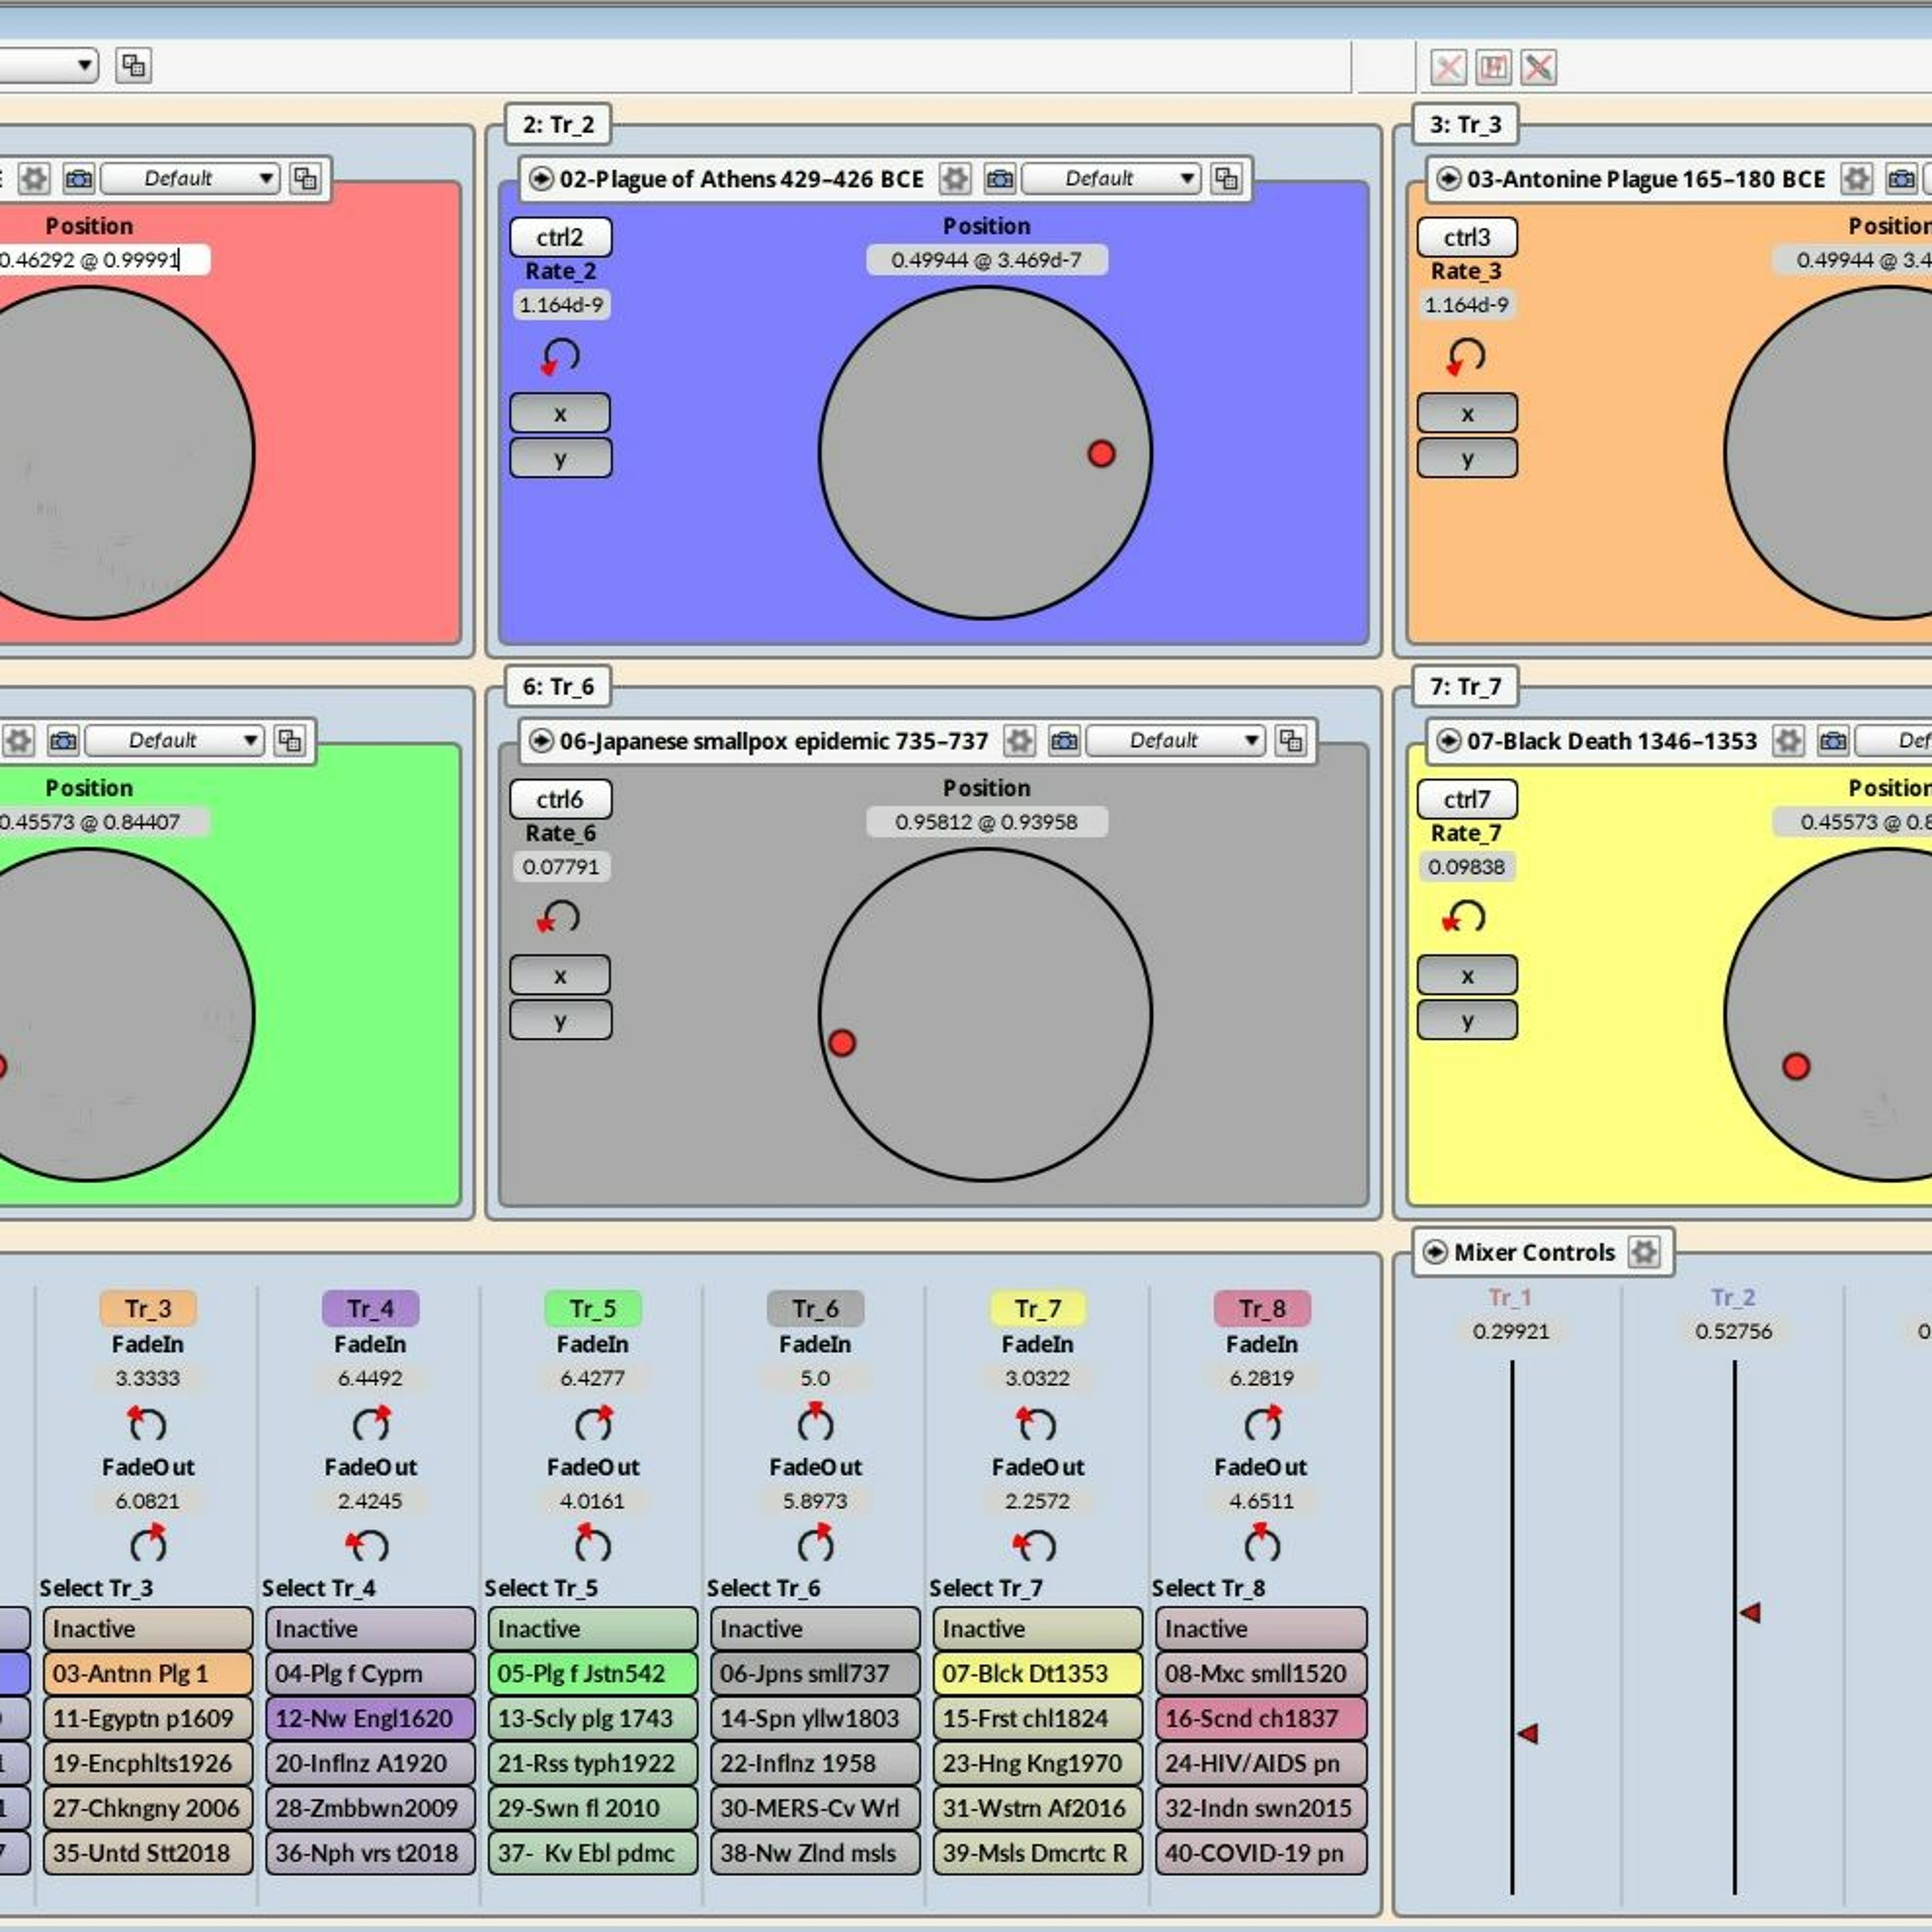Click red position dot in Plague of Athens circle
The height and width of the screenshot is (1932, 1932).
(1101, 454)
